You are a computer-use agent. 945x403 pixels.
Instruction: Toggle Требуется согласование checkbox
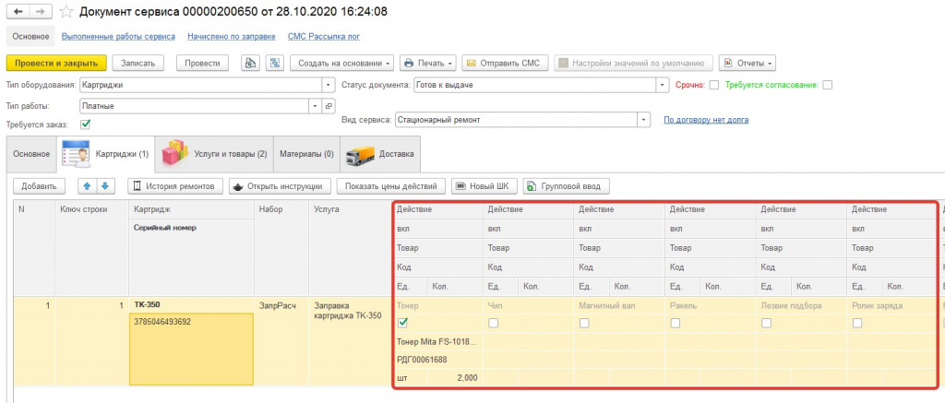point(828,85)
